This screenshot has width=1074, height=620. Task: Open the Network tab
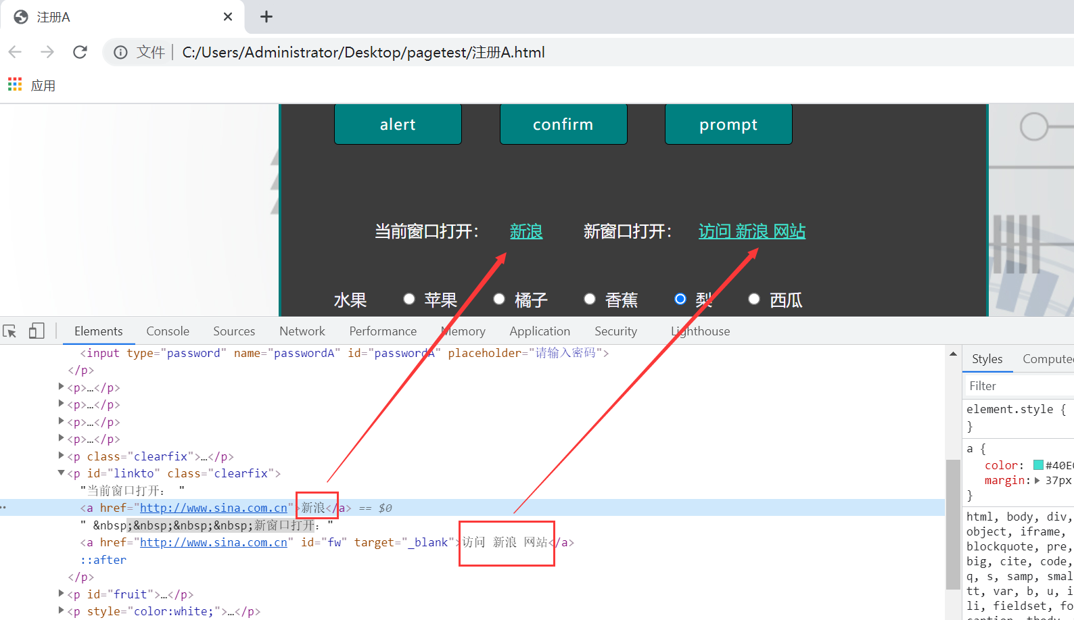pos(302,331)
